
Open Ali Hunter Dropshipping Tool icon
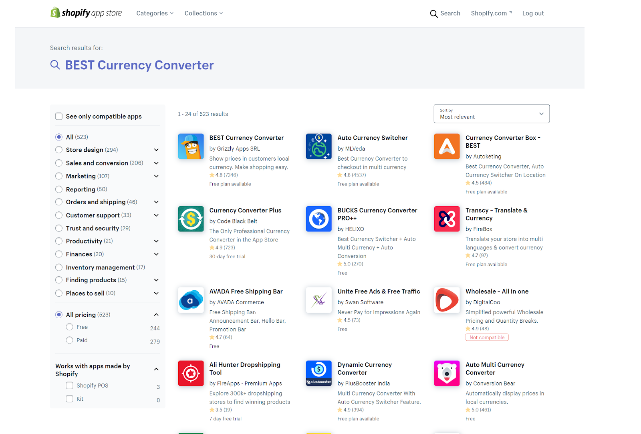point(191,373)
